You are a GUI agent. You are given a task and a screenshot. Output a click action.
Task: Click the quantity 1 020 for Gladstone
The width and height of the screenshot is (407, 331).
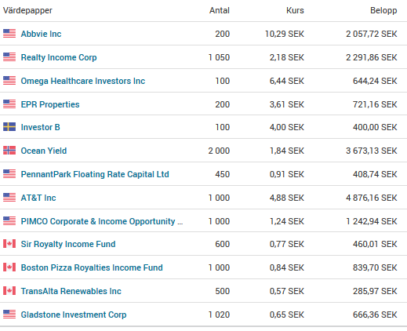[x=219, y=315]
